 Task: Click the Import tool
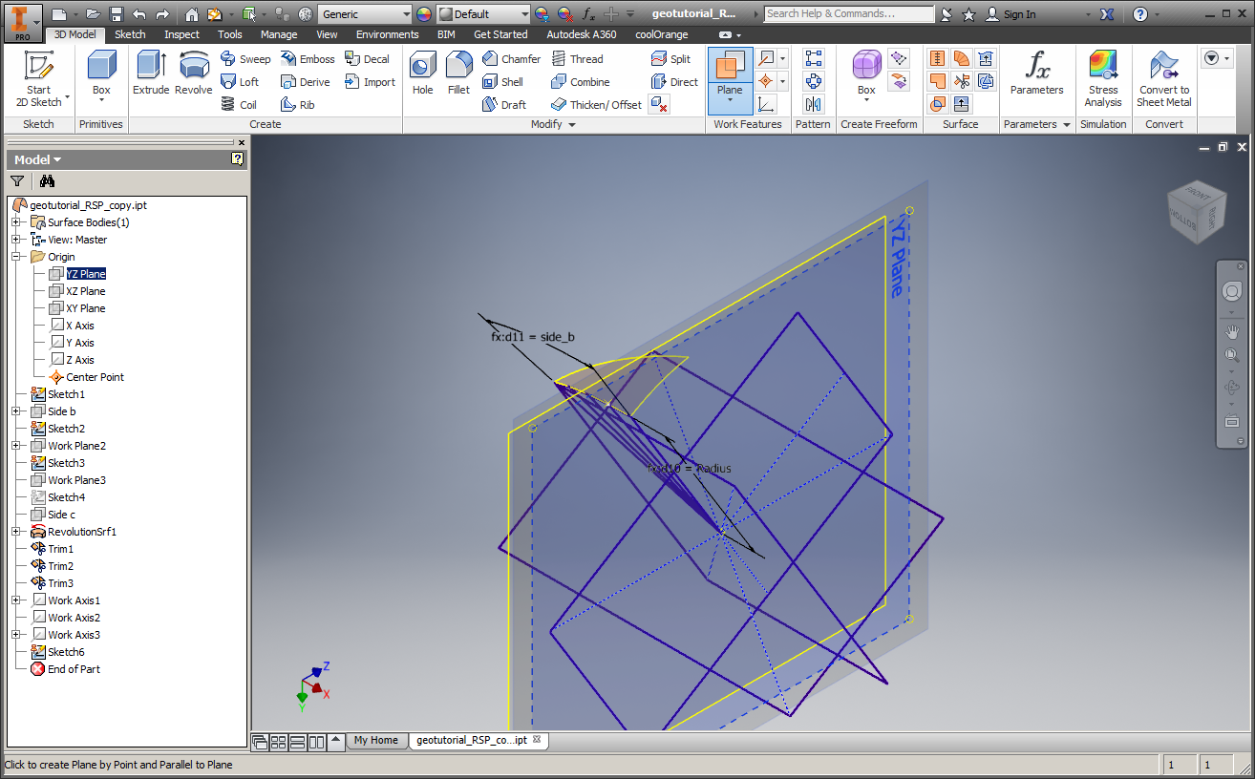tap(370, 82)
